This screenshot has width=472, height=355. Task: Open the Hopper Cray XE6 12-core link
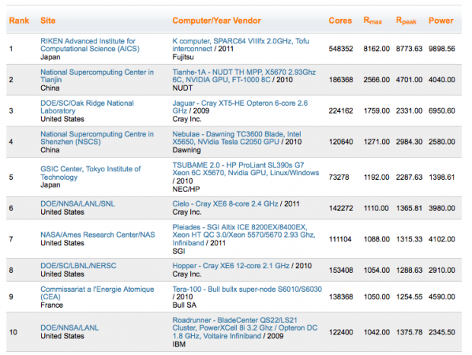231,266
